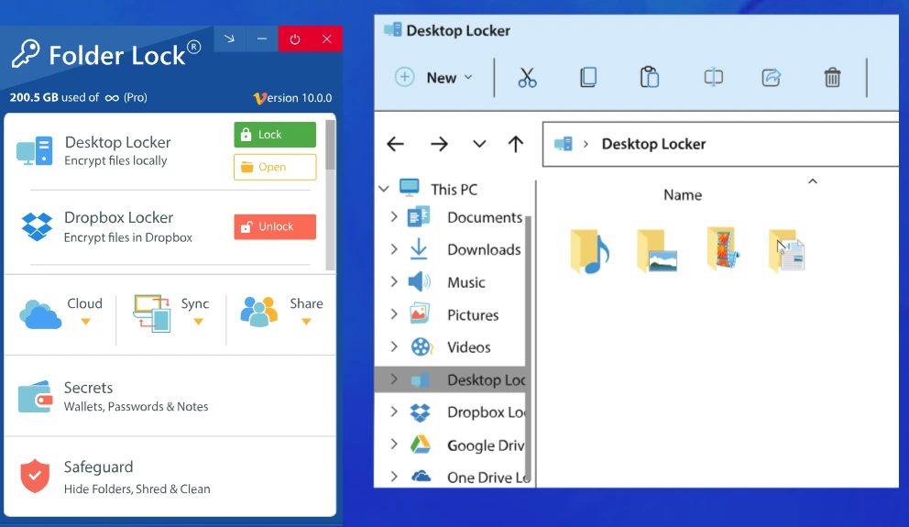
Task: Click the Paste clipboard icon
Action: 650,78
